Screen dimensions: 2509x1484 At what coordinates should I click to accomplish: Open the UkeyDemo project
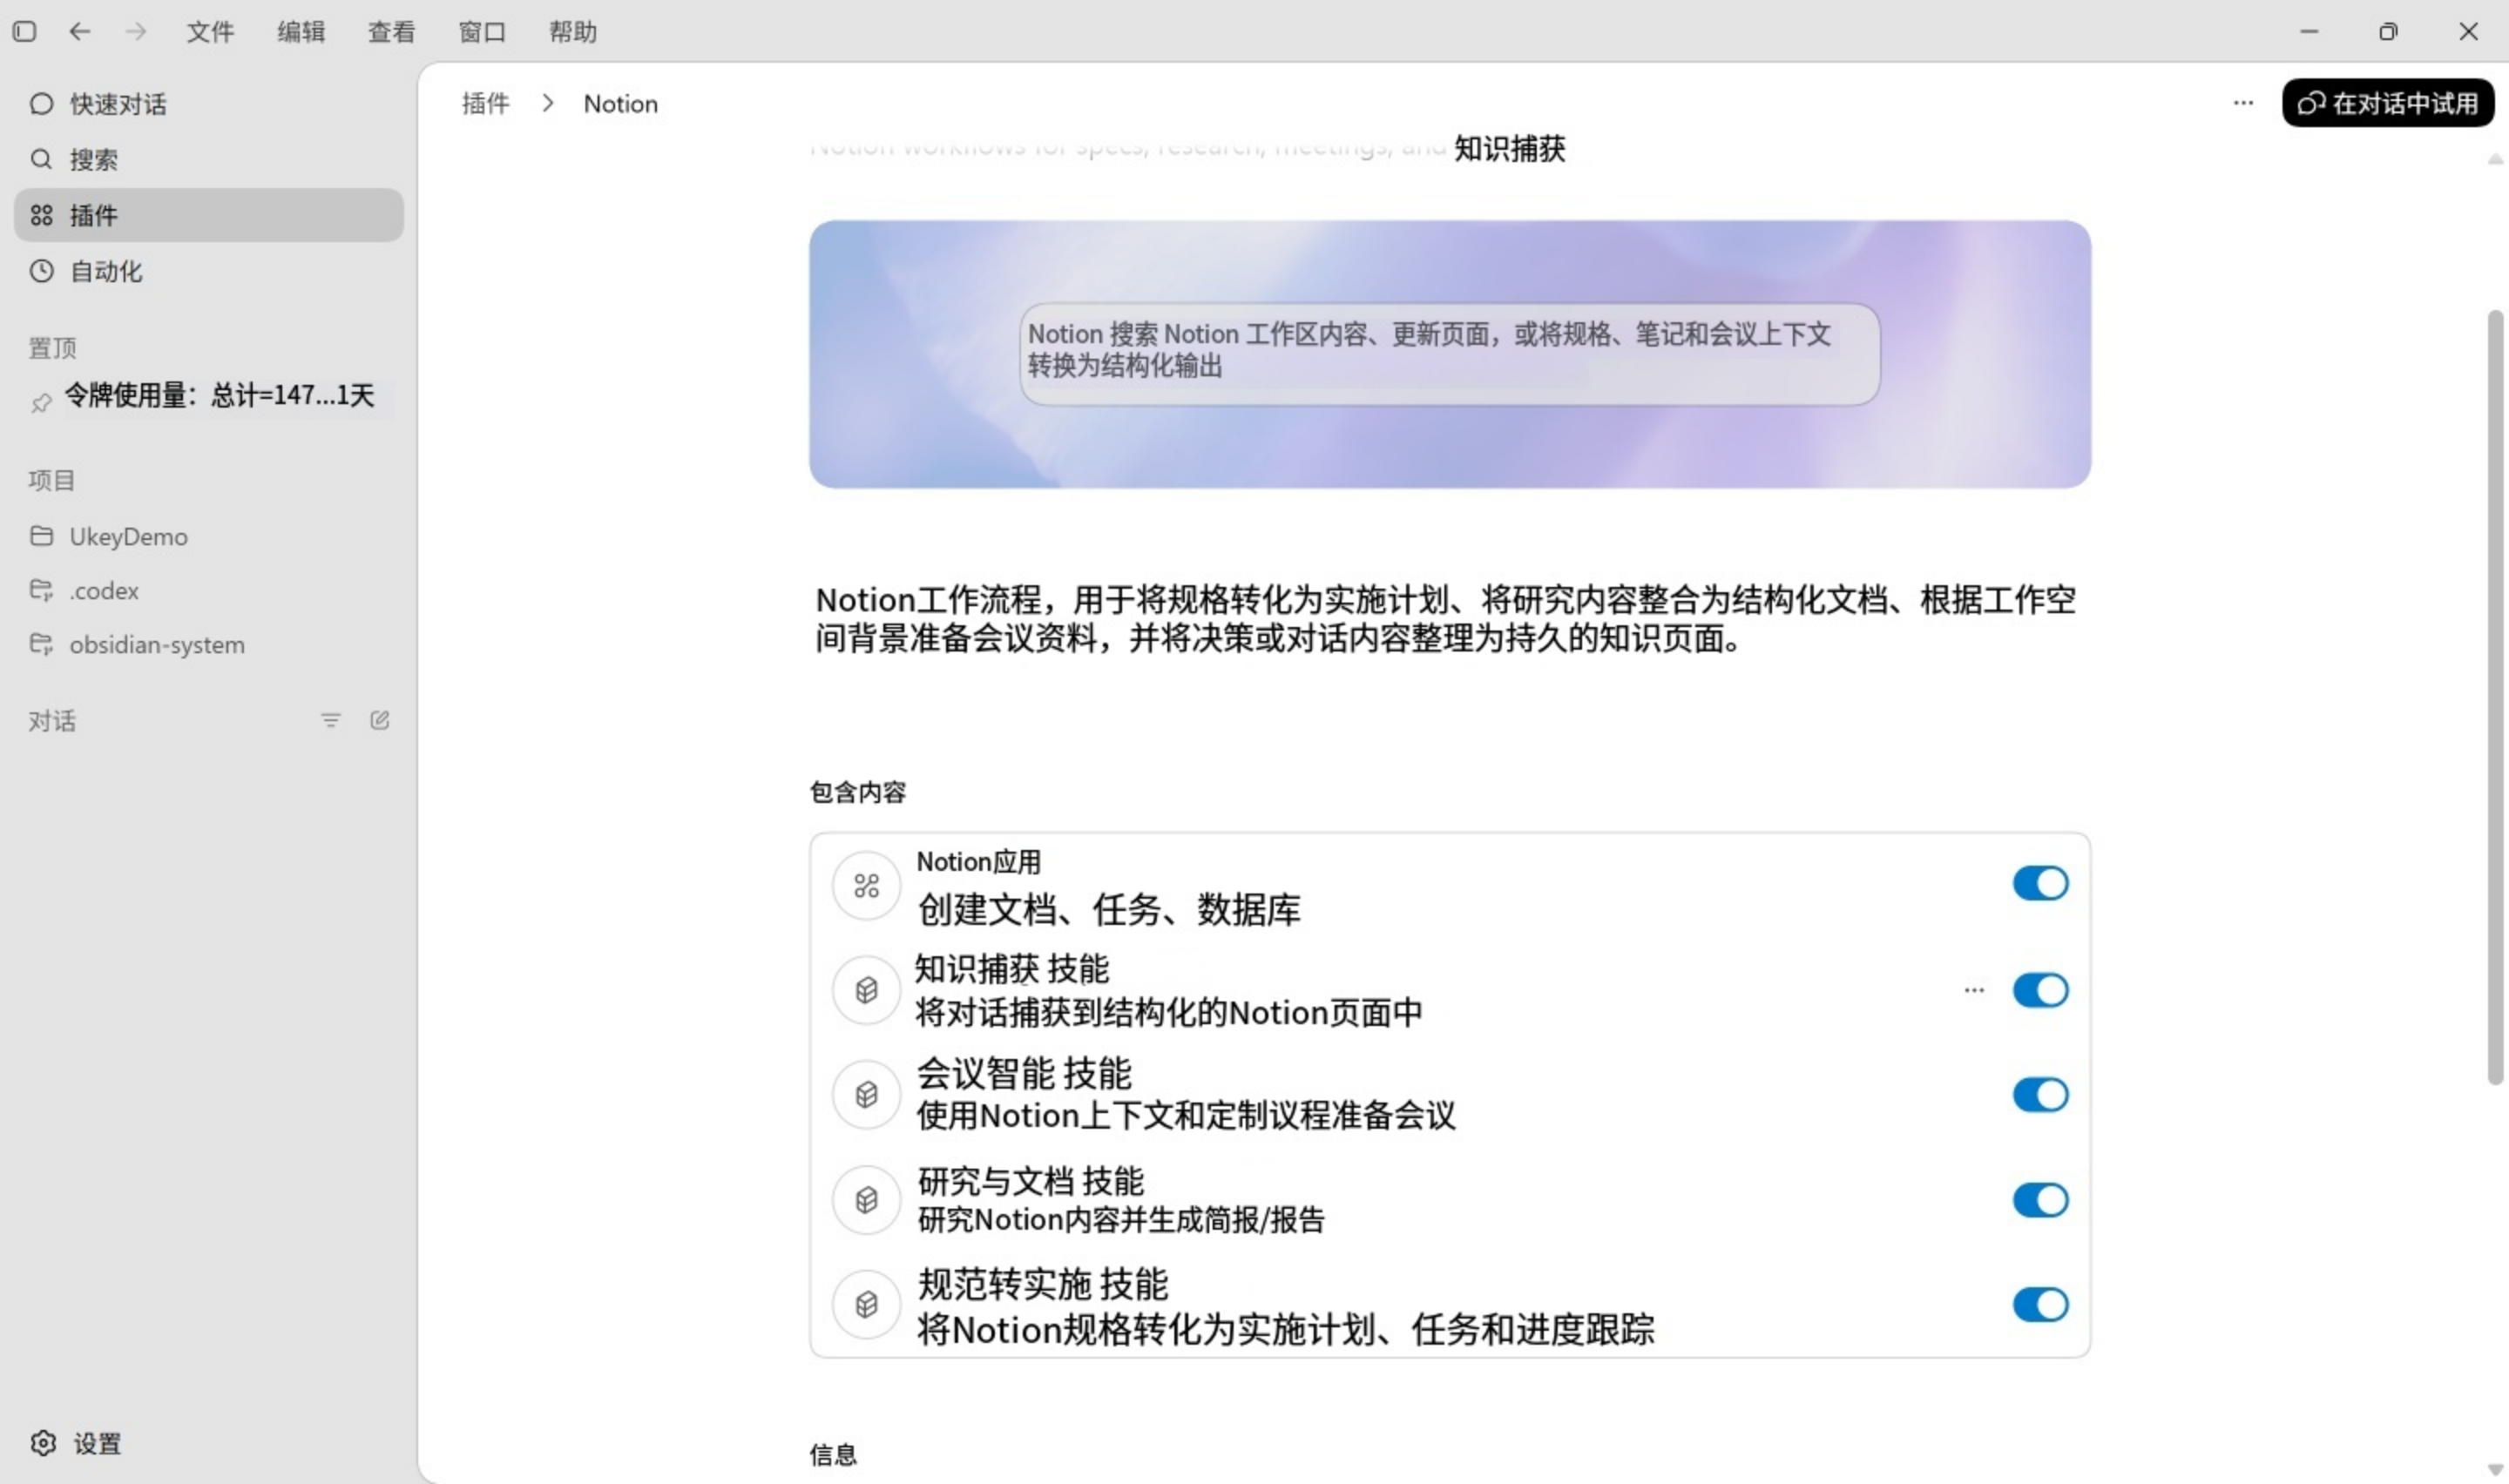[209, 537]
